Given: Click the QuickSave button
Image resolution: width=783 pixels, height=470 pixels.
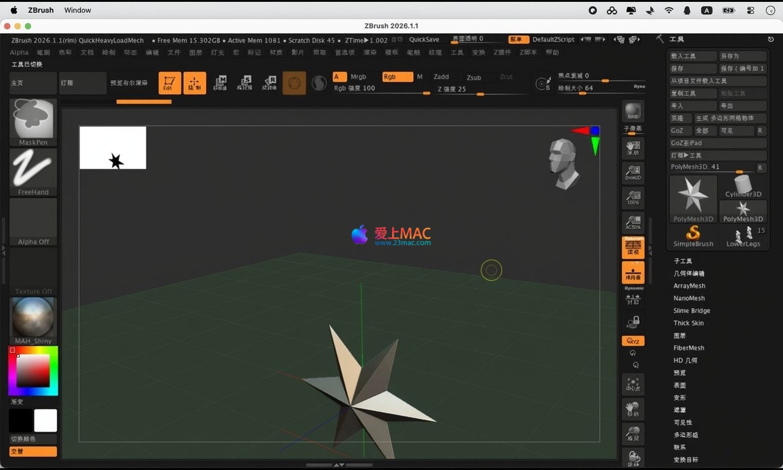Looking at the screenshot, I should 424,40.
